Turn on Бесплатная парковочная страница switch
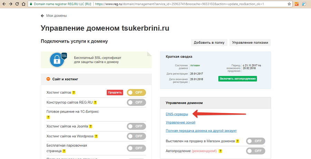This screenshot has height=159, width=311. pos(136,148)
